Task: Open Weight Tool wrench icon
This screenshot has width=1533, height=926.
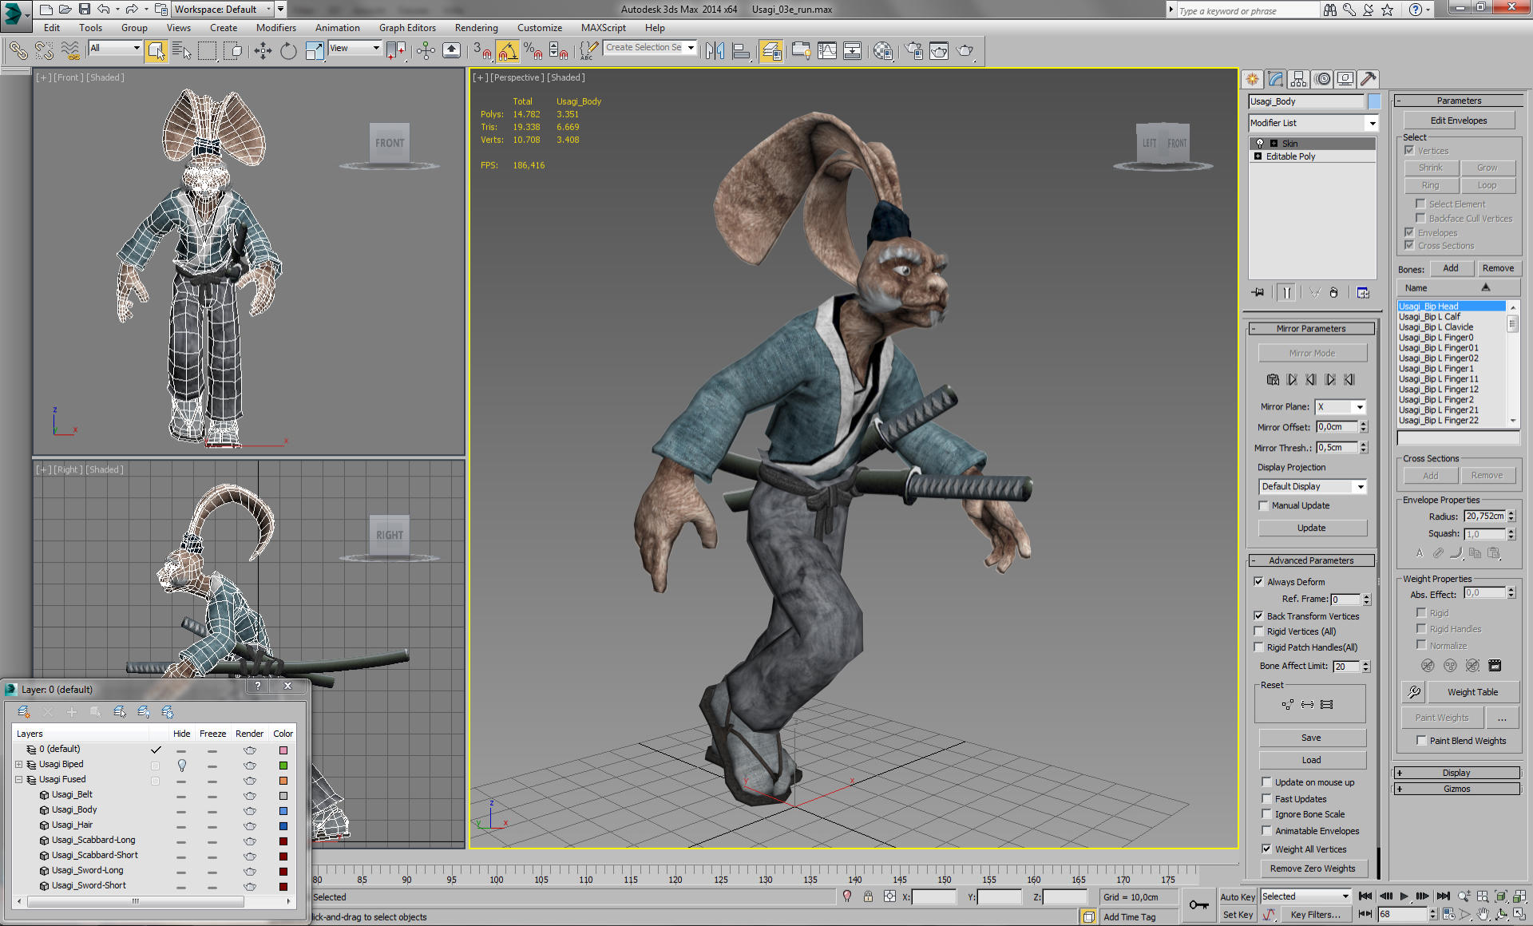Action: pos(1414,692)
